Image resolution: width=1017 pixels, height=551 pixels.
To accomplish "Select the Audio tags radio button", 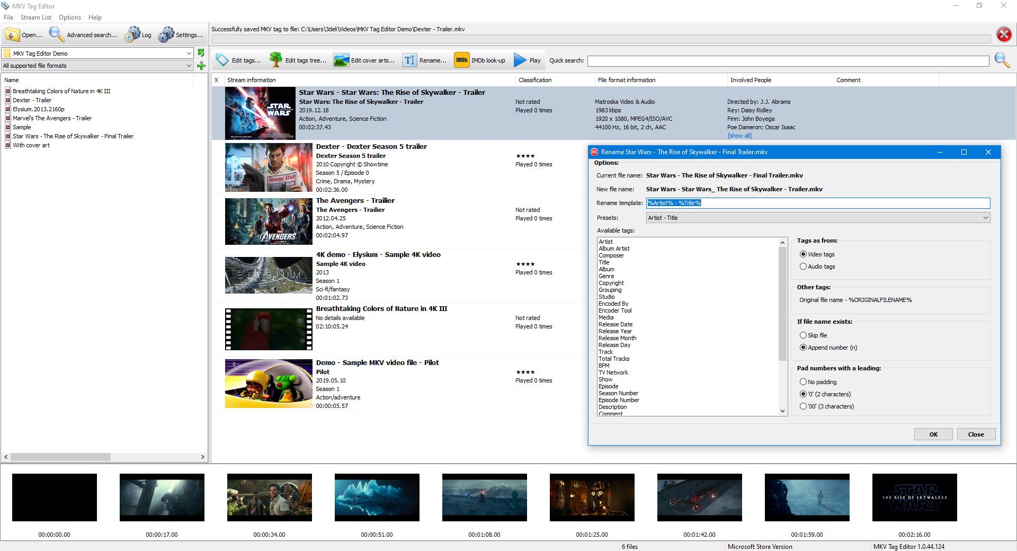I will coord(803,266).
